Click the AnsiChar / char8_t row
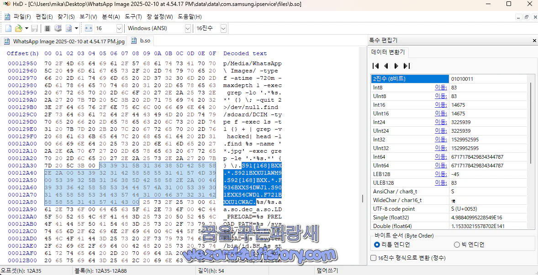The image size is (538, 275). click(x=449, y=192)
